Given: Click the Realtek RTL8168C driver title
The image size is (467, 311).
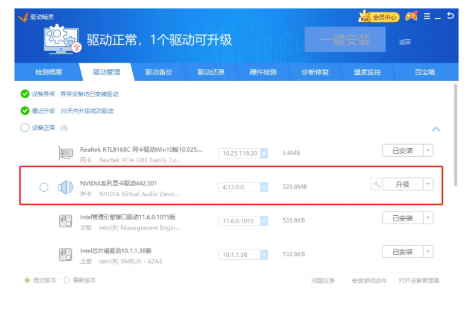Looking at the screenshot, I should (x=141, y=149).
